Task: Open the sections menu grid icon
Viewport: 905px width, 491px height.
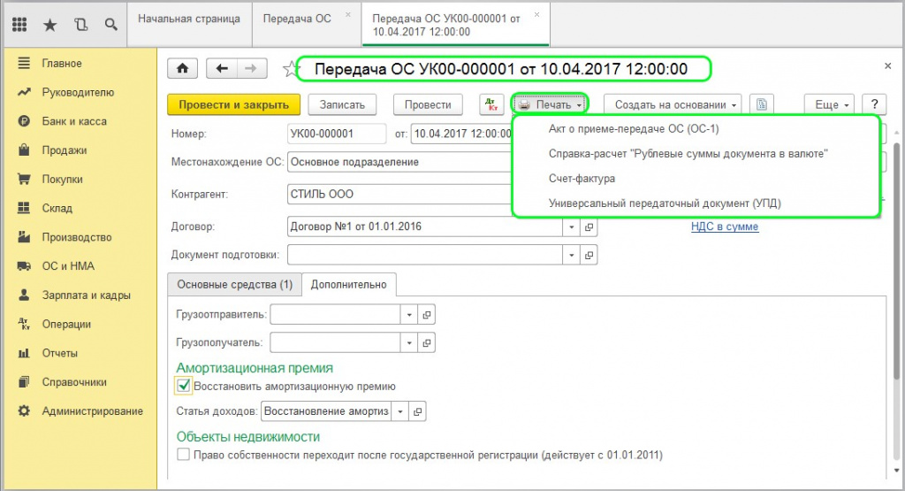Action: pos(19,25)
